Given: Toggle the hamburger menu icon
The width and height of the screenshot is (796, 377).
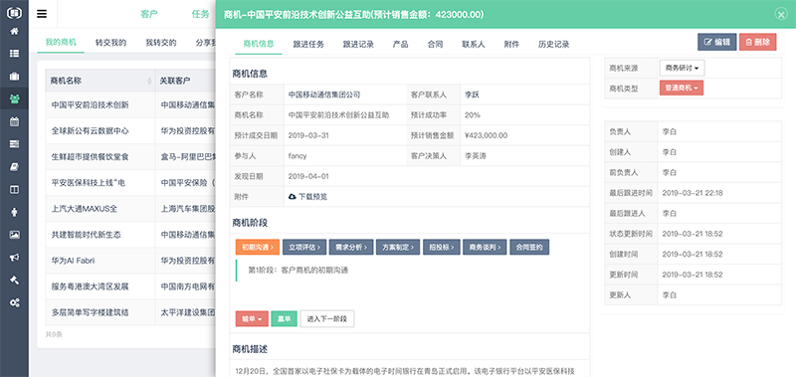Looking at the screenshot, I should (x=42, y=14).
